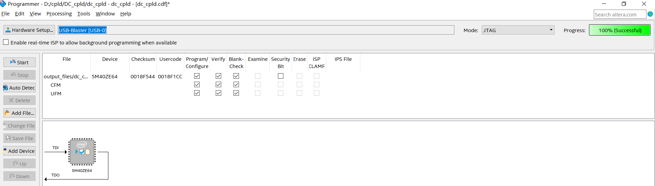Click the IPS File column header

[343, 59]
